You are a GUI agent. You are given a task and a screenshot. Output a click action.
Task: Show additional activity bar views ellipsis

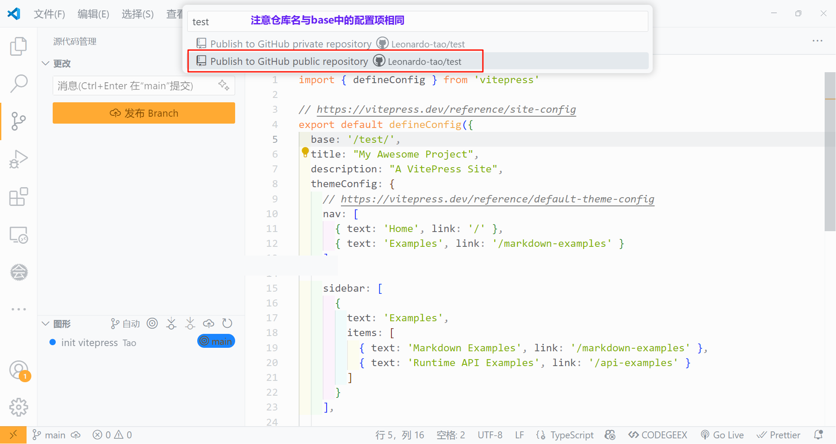[19, 309]
